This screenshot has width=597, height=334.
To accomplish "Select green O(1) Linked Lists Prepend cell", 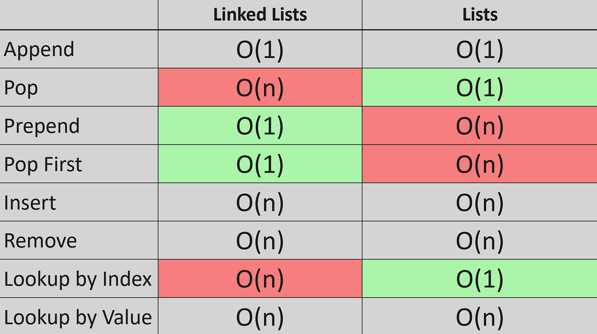I will click(x=260, y=126).
